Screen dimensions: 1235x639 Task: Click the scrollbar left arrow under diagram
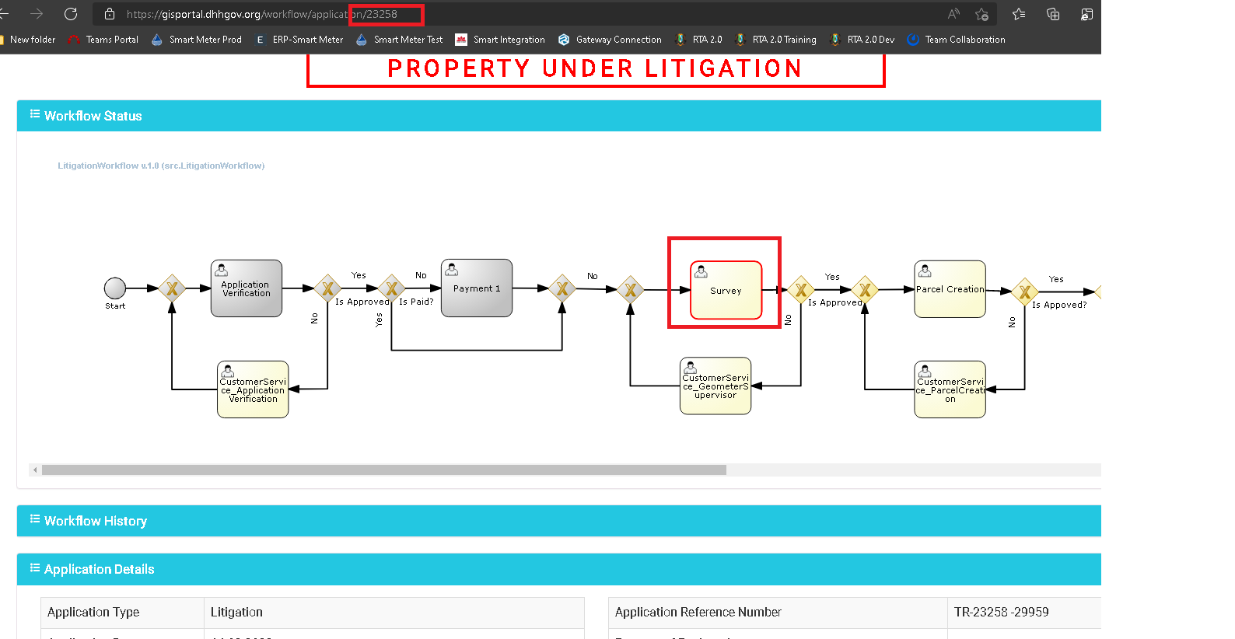34,470
